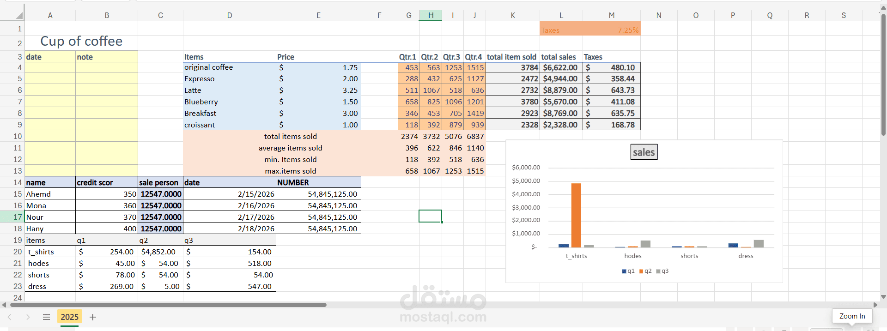Screen dimensions: 887x331
Task: Select the 'NUMBER' header cell
Action: 318,182
